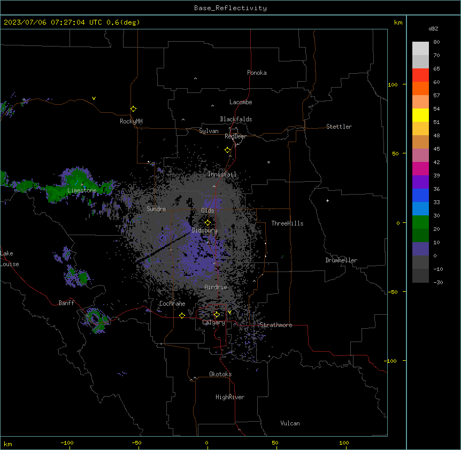Screen dimensions: 461x450
Task: Click the timestamp 2023/07/06 07:27:04 UTC
Action: (52, 22)
